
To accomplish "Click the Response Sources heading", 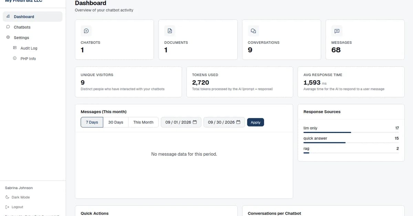I will (322, 112).
